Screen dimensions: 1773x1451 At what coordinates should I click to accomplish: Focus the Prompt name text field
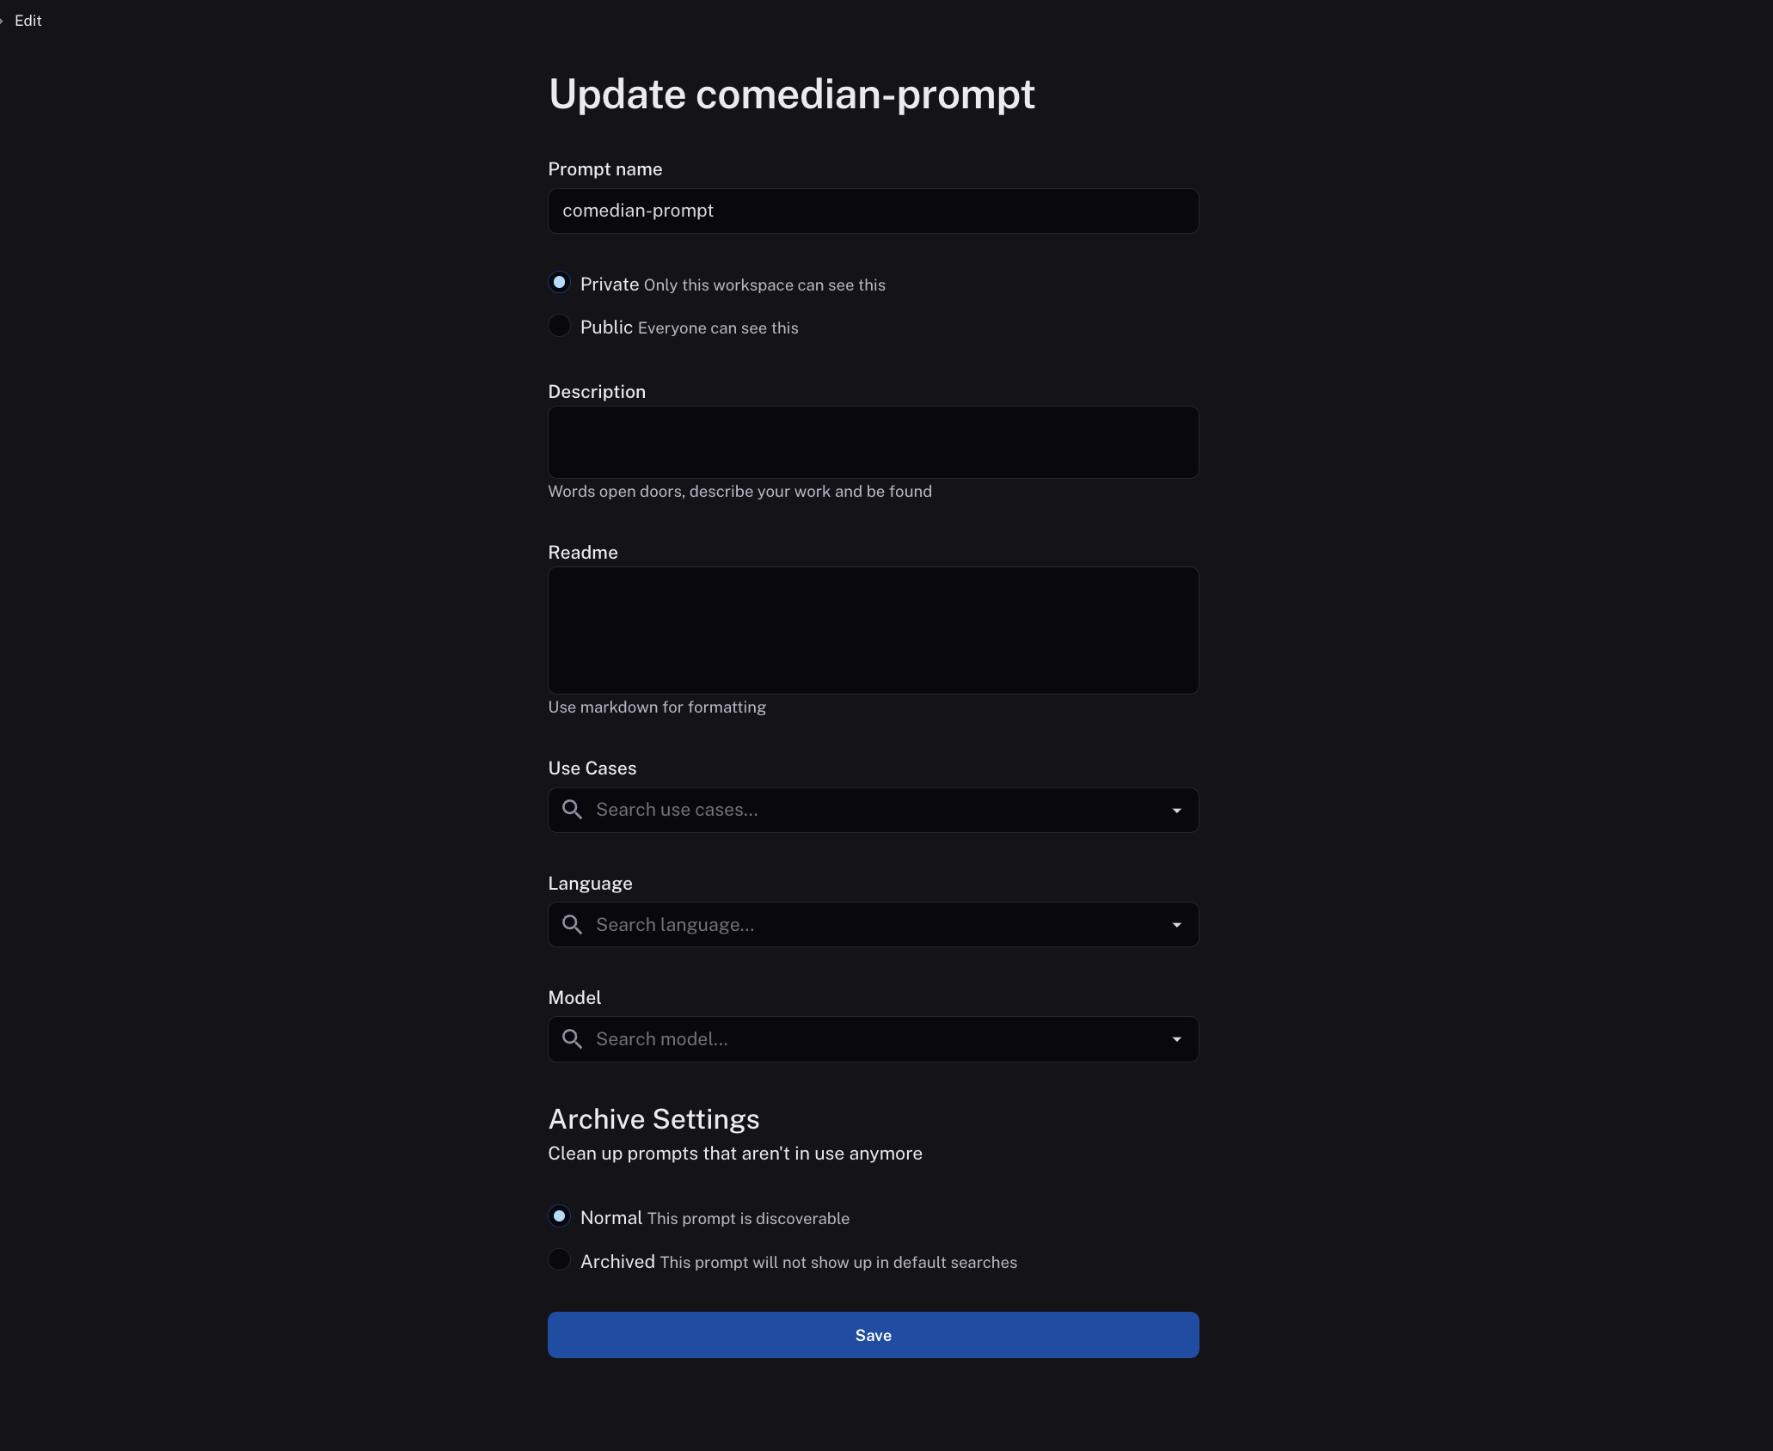point(873,211)
